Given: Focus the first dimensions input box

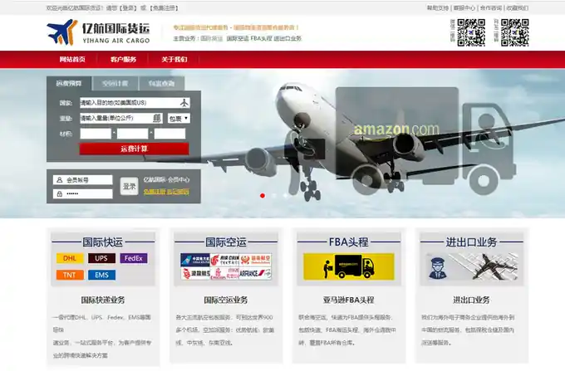Looking at the screenshot, I should (96, 134).
